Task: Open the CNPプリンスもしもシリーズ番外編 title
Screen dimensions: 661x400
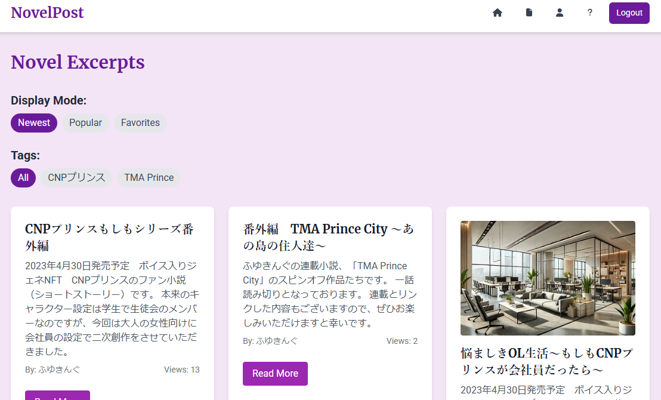Action: click(x=111, y=237)
